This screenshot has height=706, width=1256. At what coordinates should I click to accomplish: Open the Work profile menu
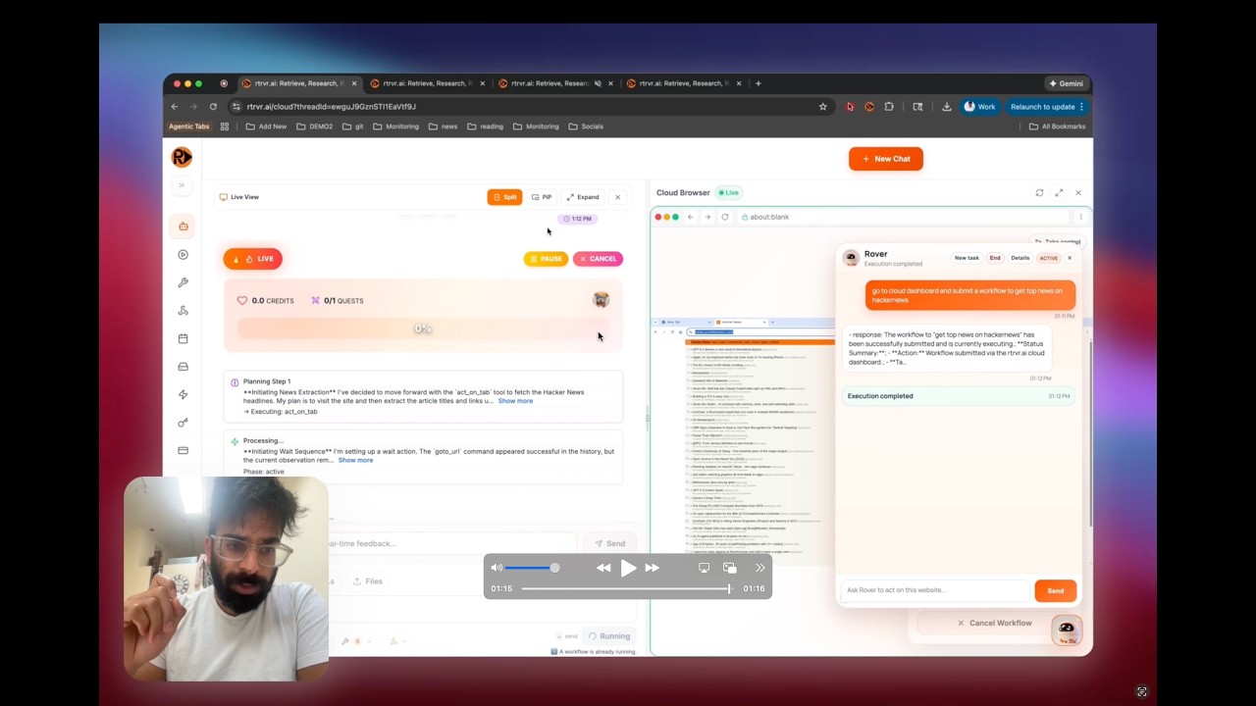click(979, 107)
